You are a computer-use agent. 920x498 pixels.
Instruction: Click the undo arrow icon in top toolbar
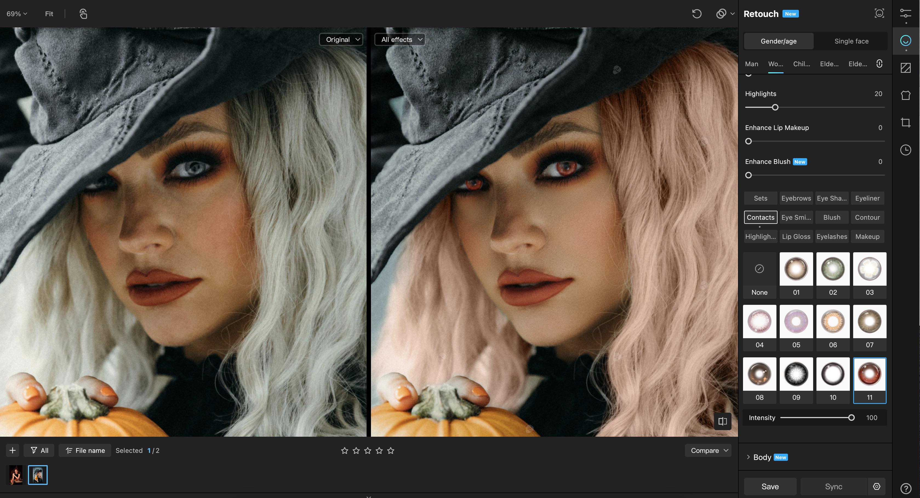696,14
